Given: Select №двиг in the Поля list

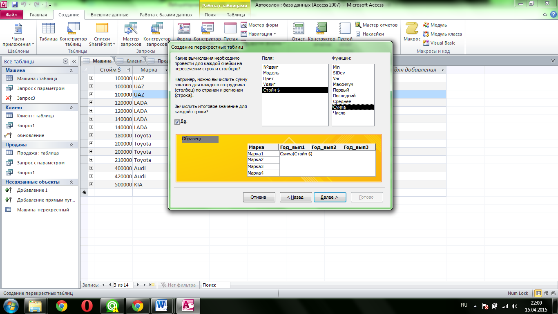Looking at the screenshot, I should pyautogui.click(x=295, y=67).
